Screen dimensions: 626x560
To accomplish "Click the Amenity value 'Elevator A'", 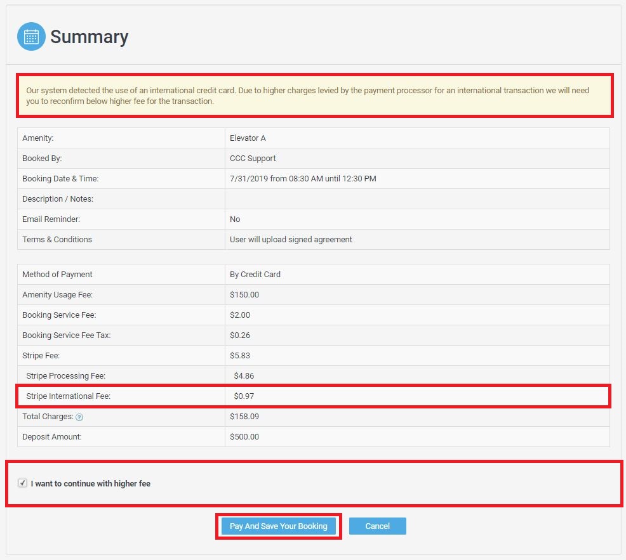I will point(248,138).
